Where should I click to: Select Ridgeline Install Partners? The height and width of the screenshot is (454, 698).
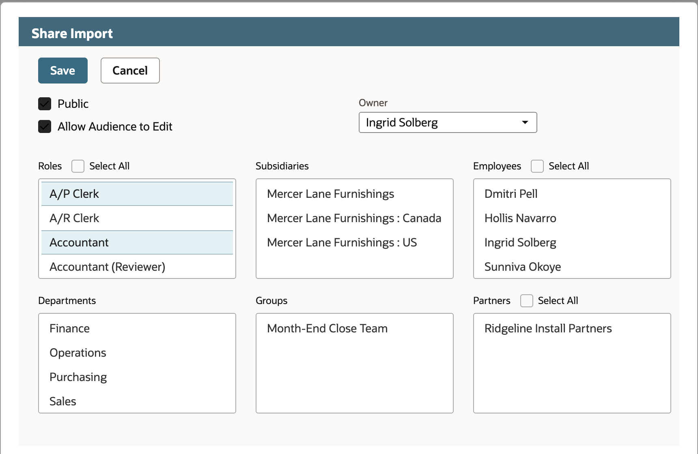(572, 328)
